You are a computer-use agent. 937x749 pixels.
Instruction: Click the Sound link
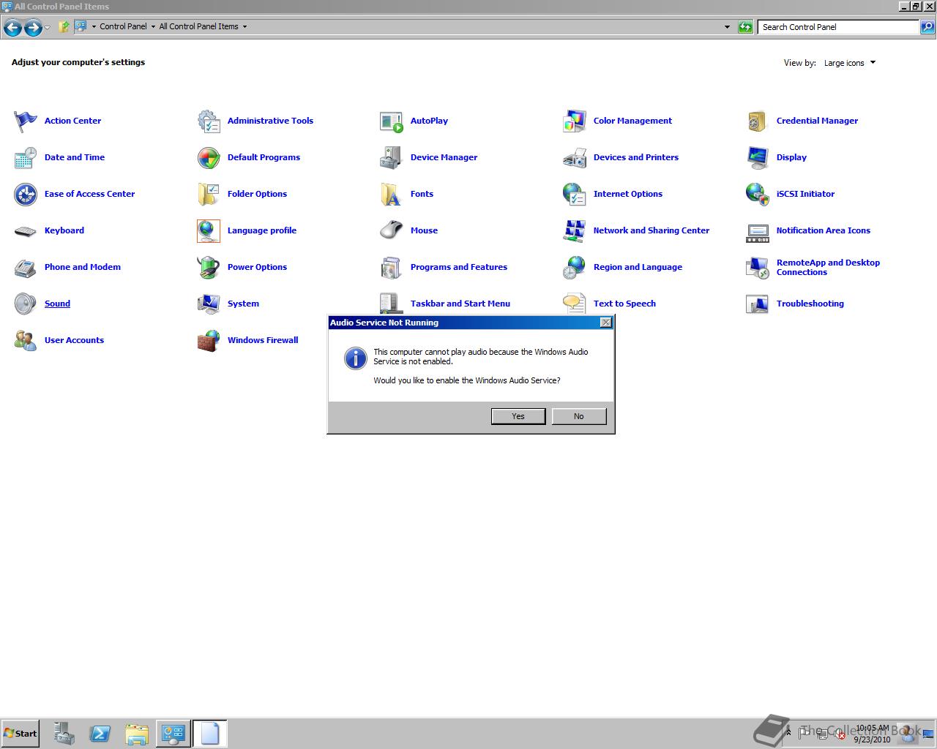pyautogui.click(x=57, y=304)
